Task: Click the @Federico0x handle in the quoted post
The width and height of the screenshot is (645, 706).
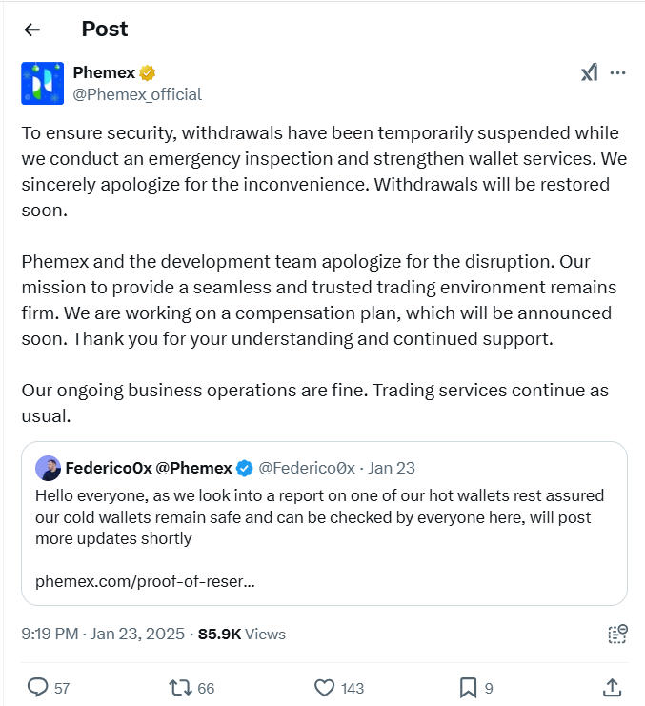Action: coord(307,468)
